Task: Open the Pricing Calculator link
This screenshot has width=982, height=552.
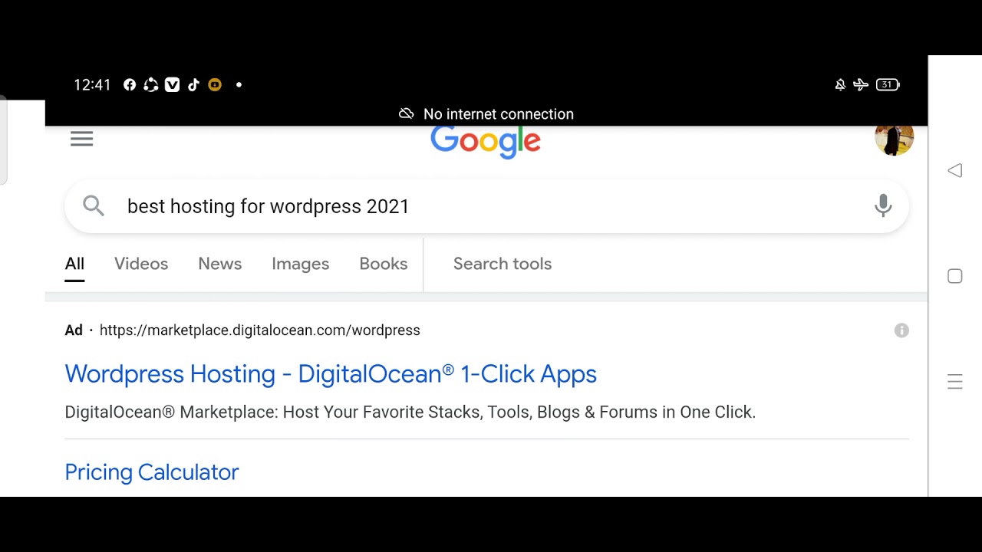Action: coord(152,472)
